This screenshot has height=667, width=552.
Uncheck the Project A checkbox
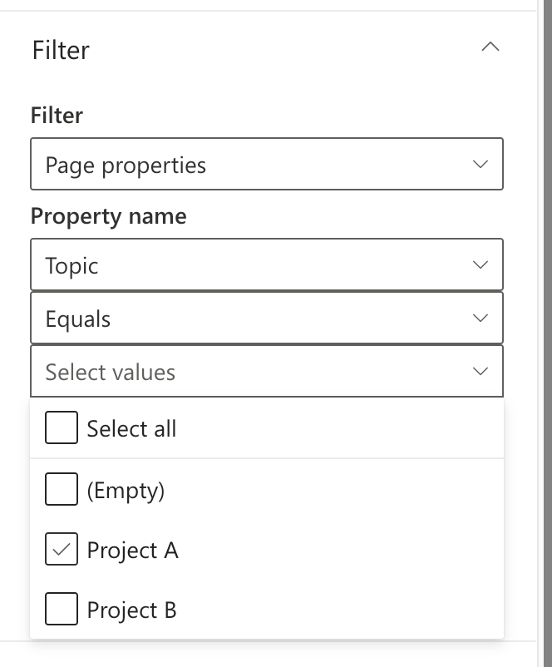tap(62, 550)
